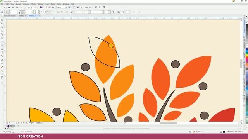Open the Options icon after Snap To

pyautogui.click(x=96, y=7)
